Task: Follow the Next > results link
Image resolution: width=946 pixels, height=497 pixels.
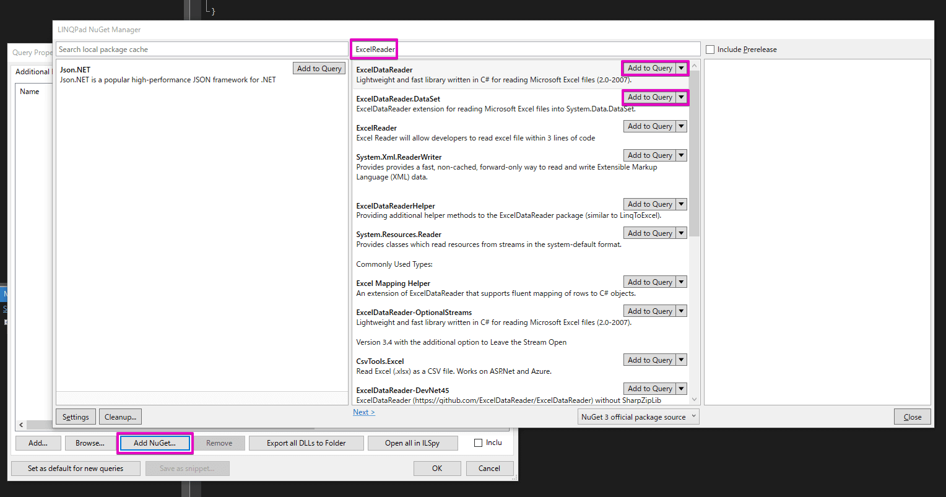Action: [x=364, y=412]
